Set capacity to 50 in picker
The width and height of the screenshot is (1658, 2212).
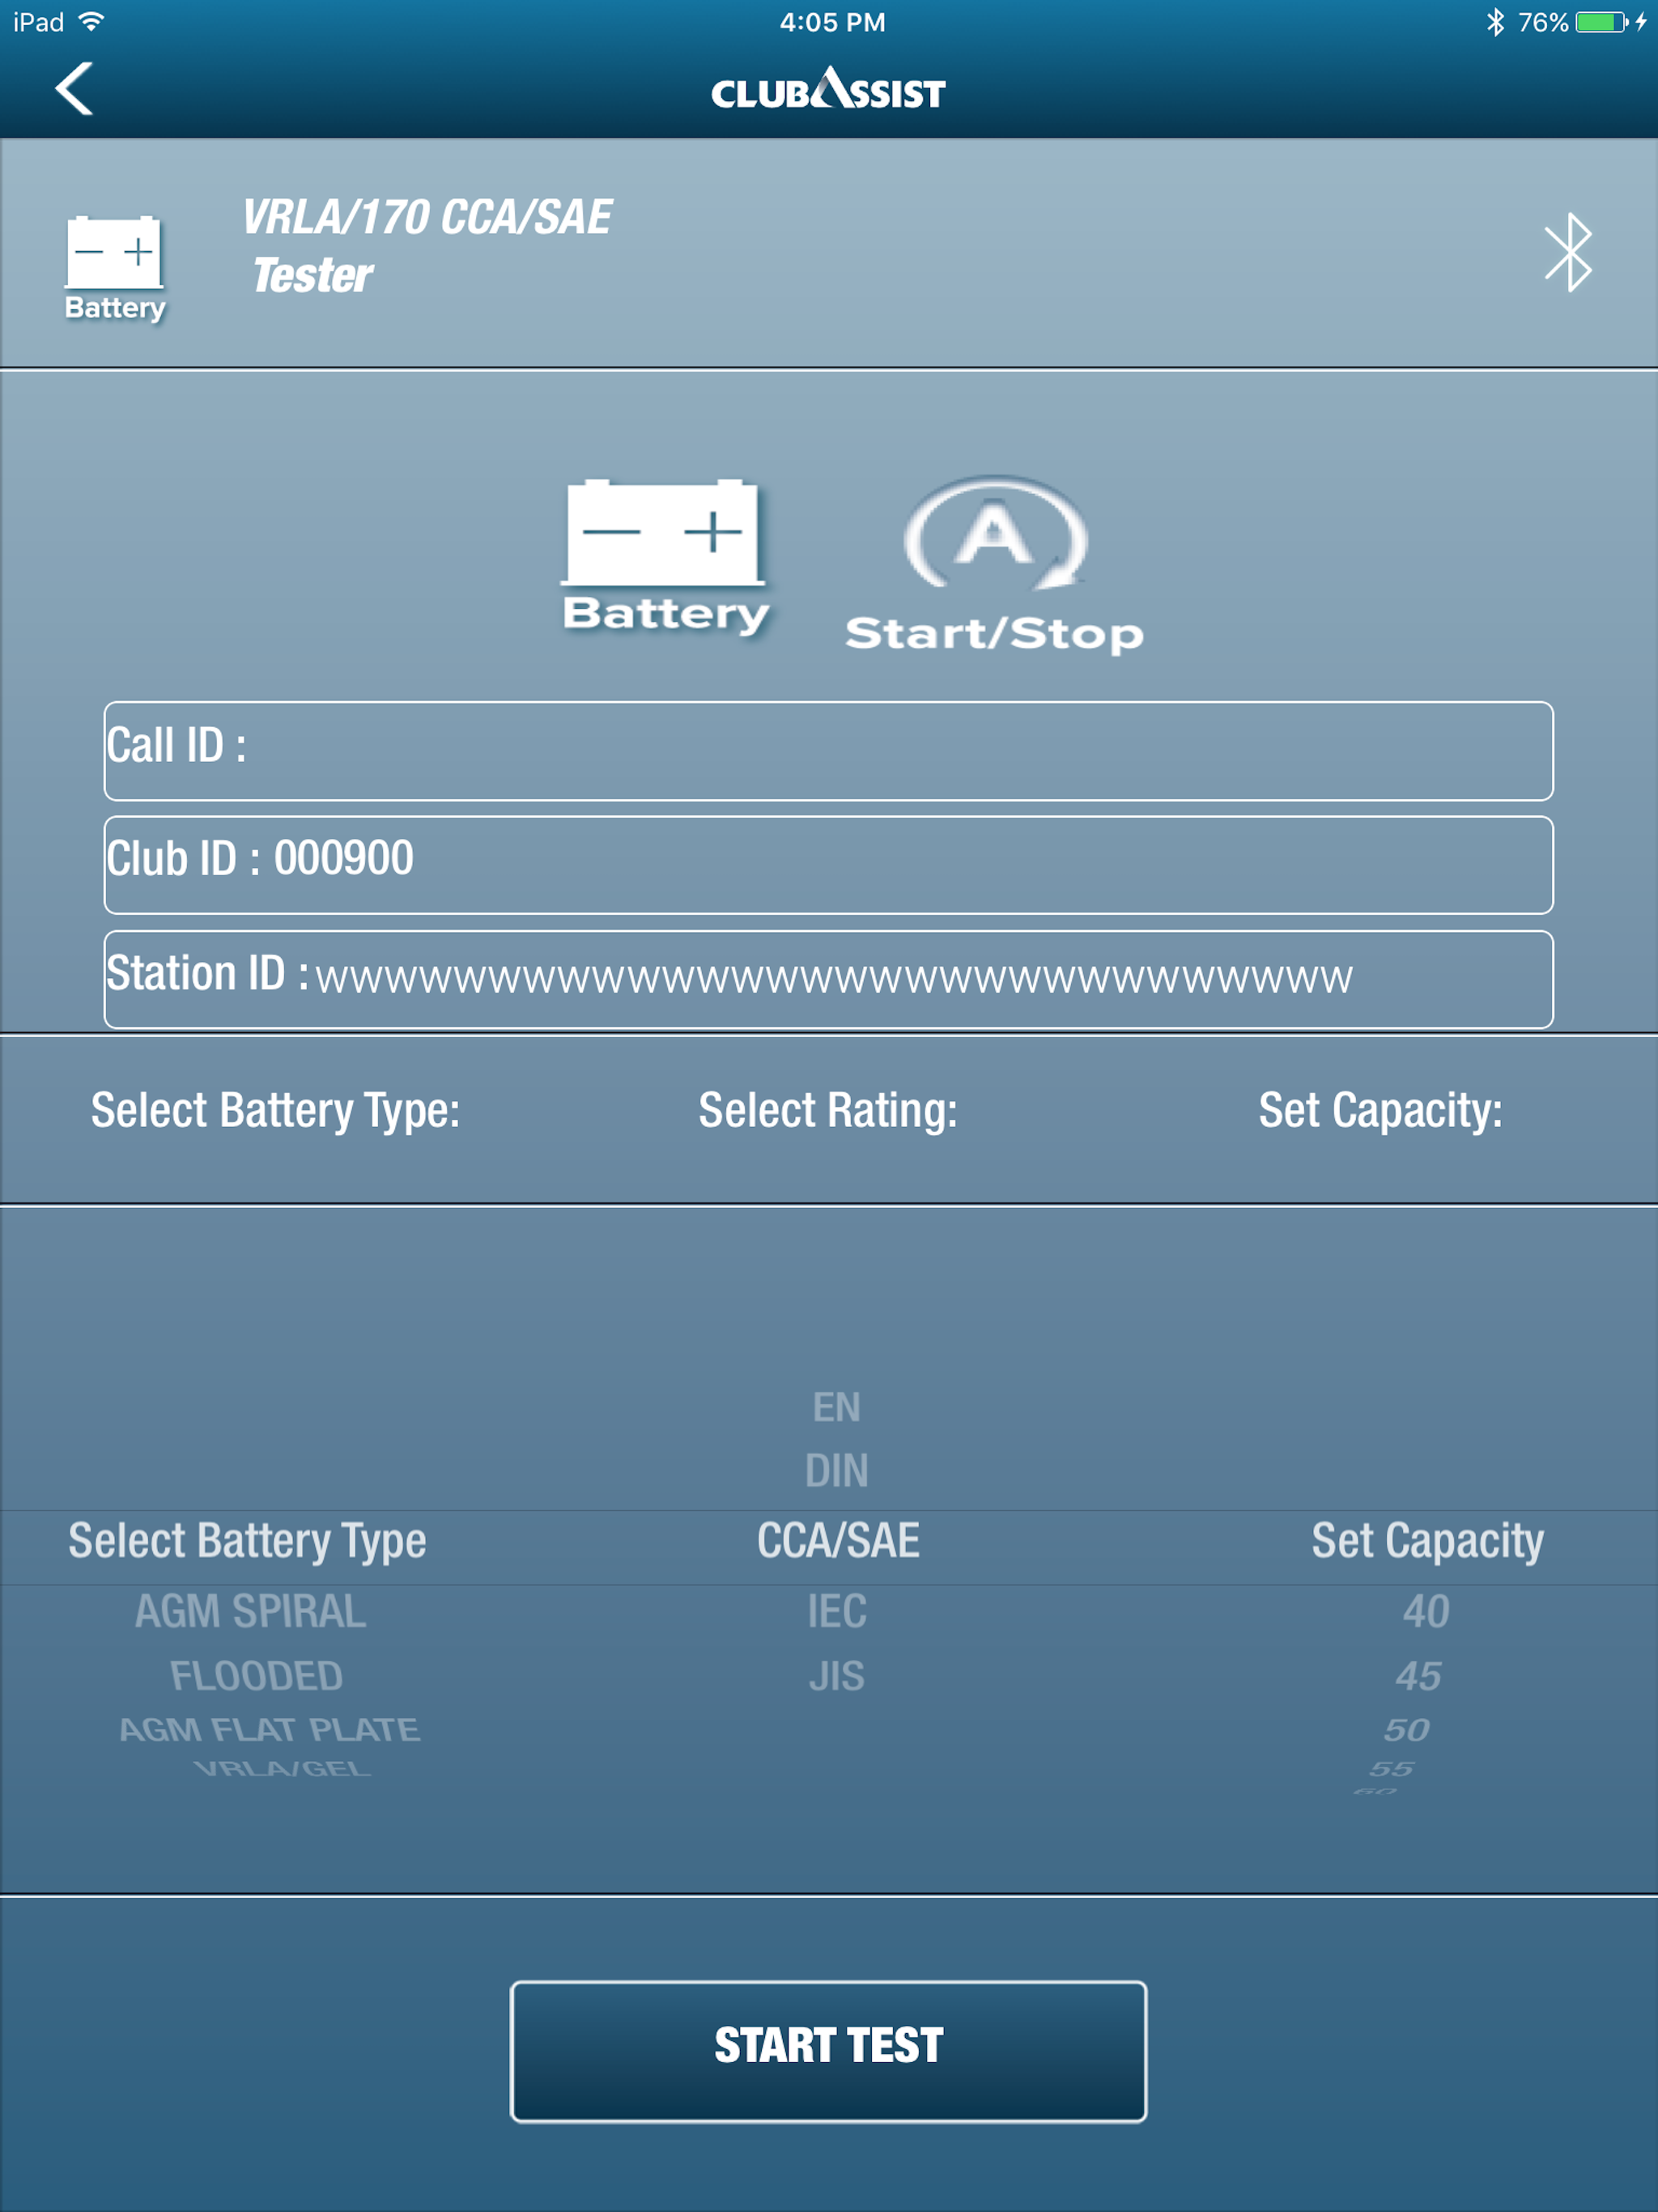tap(1406, 1730)
